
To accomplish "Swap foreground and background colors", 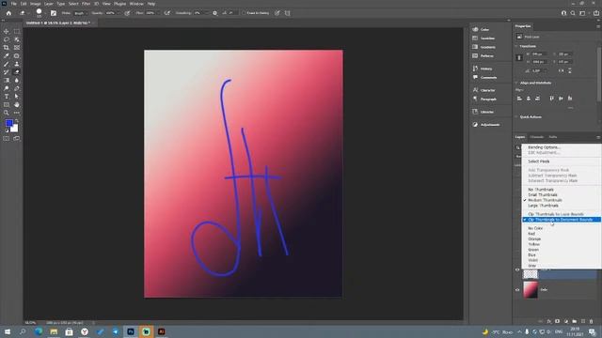I will point(17,121).
